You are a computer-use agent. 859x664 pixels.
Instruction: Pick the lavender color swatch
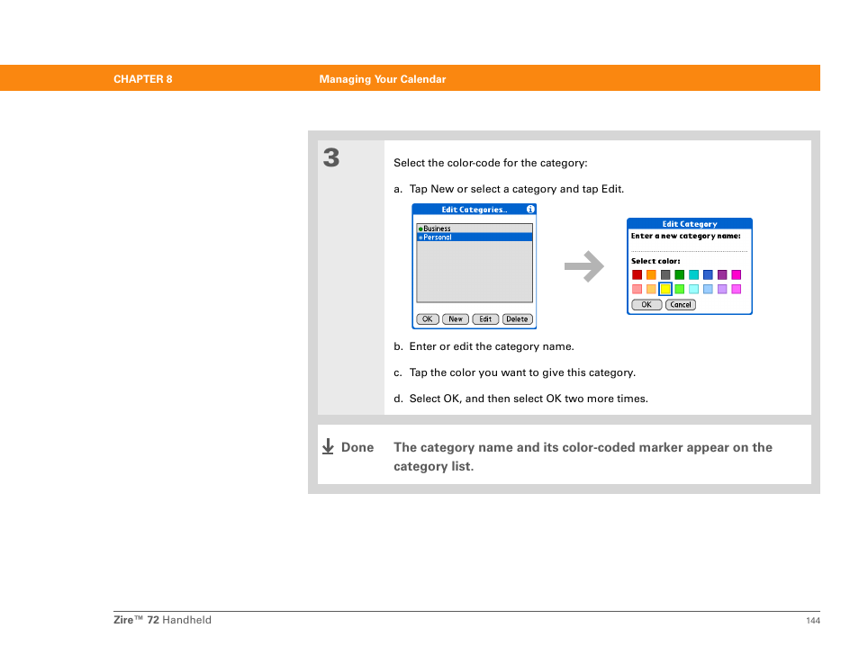[x=722, y=289]
